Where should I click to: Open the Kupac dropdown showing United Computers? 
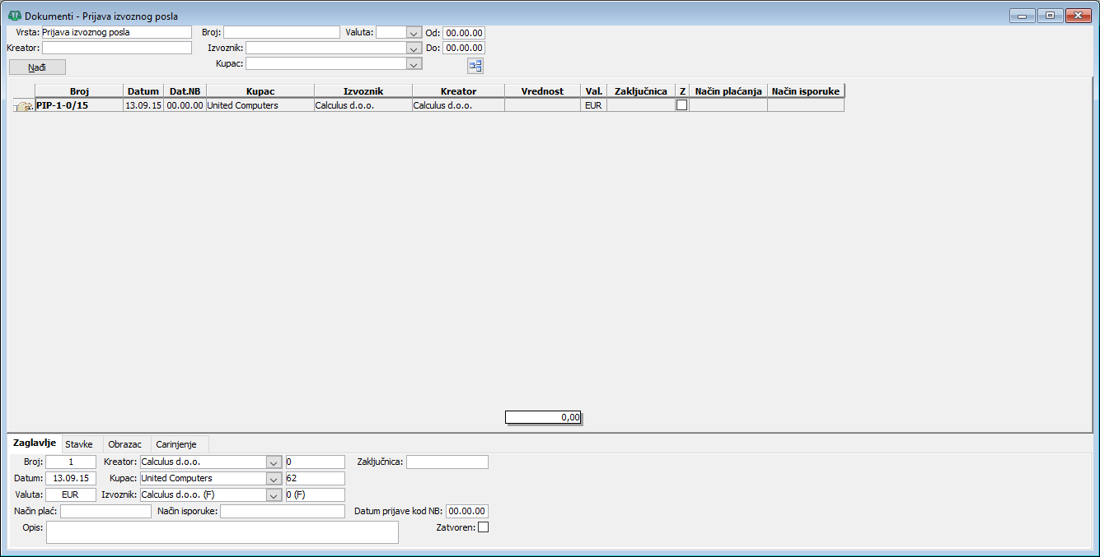pyautogui.click(x=274, y=478)
